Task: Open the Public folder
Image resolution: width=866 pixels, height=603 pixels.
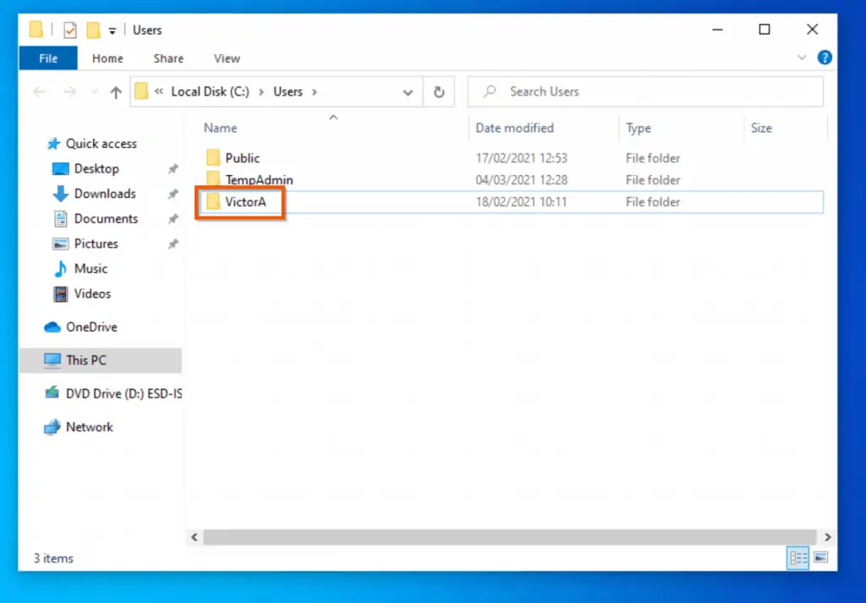Action: (241, 158)
